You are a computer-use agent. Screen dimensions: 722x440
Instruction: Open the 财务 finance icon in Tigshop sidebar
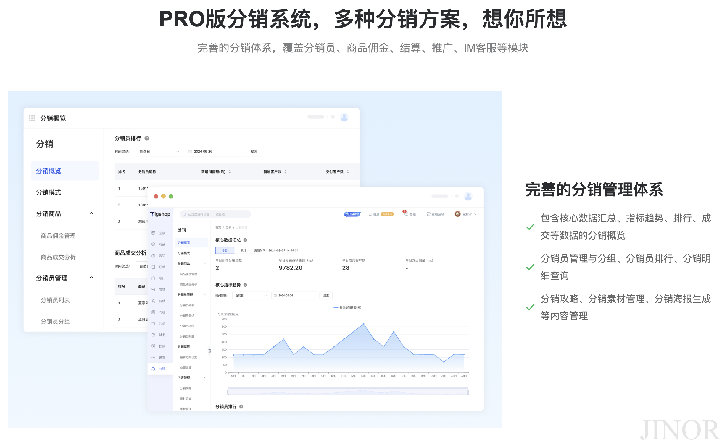153,335
